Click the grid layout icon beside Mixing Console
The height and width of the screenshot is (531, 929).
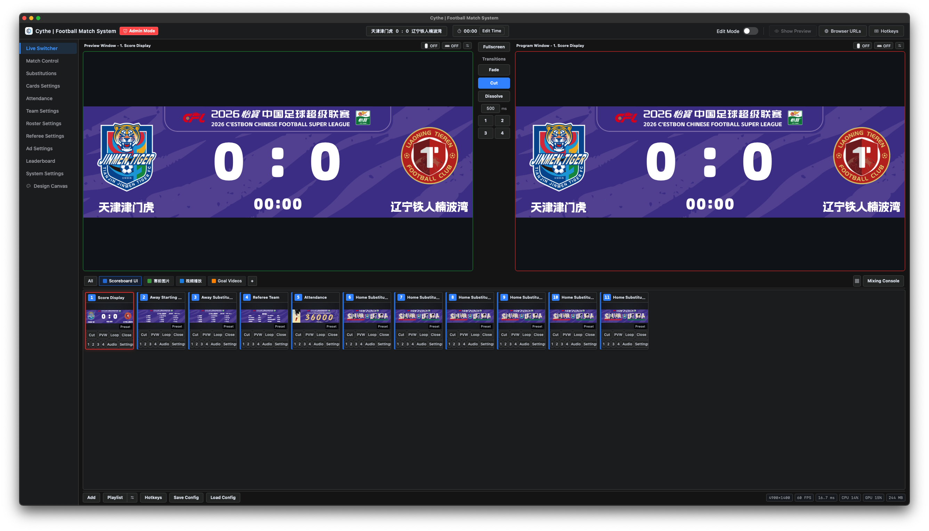click(x=857, y=281)
